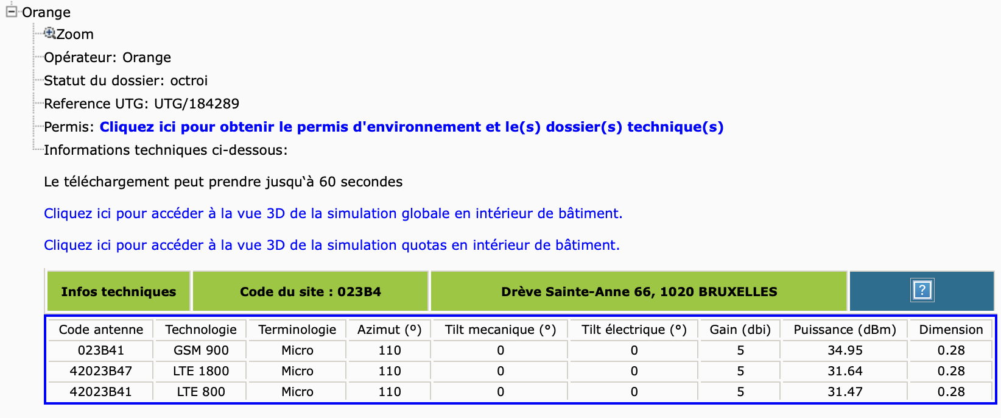Screen dimensions: 1001x418
Task: Click the Zoom magnifier icon
Action: click(x=50, y=33)
